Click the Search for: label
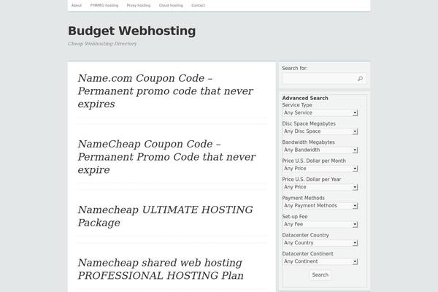Image resolution: width=438 pixels, height=292 pixels. (x=295, y=68)
